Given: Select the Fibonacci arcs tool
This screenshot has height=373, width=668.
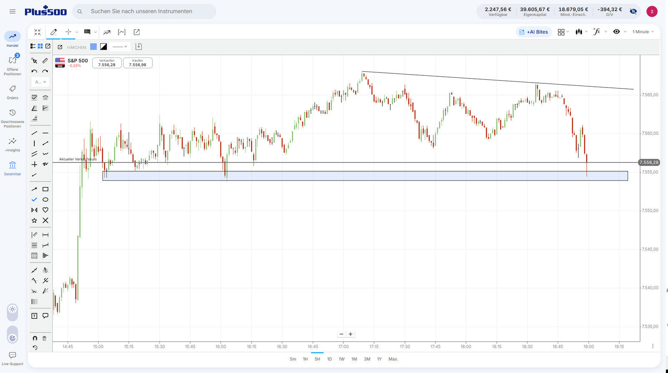Looking at the screenshot, I should [46, 98].
